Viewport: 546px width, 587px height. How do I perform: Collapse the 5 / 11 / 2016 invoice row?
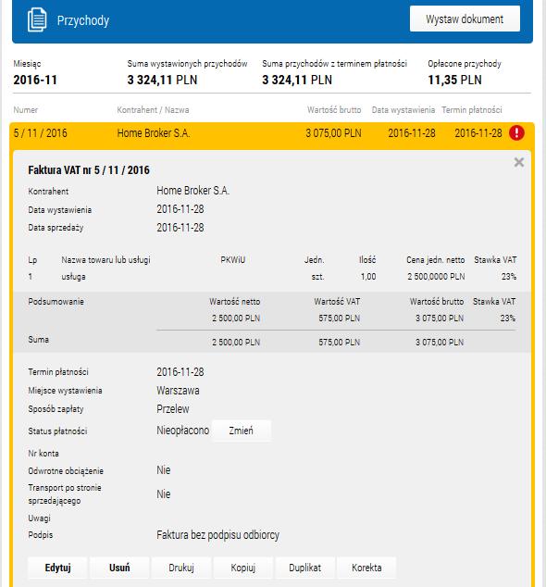pos(272,133)
